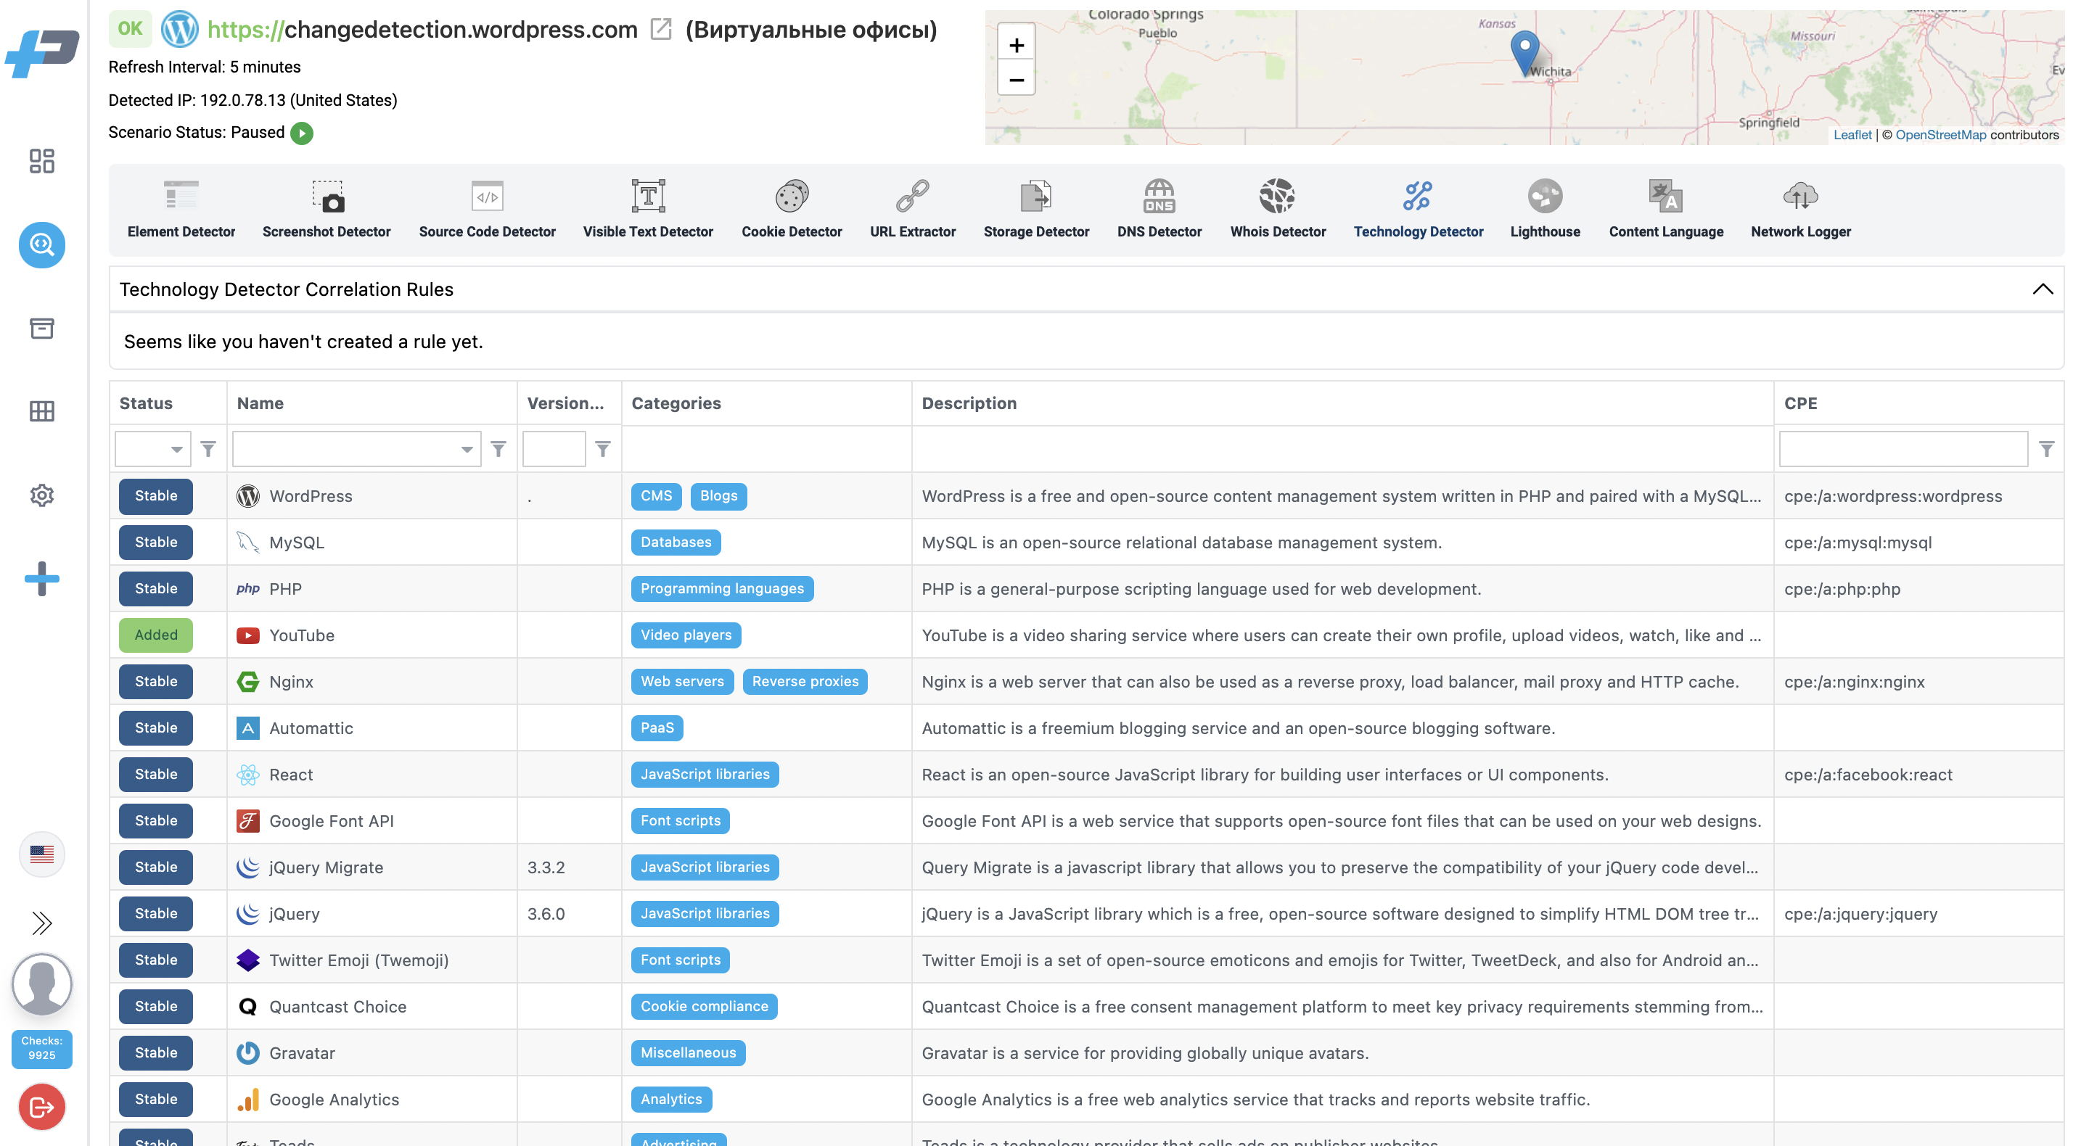Screen dimensions: 2081x1146
Task: Open the Content Language tool
Action: coord(1666,210)
